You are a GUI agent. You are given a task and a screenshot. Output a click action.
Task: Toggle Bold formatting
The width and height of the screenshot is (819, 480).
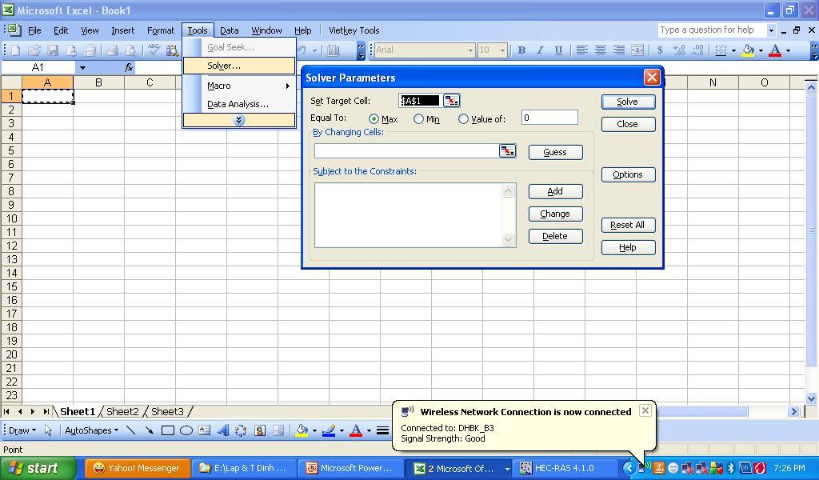(521, 50)
